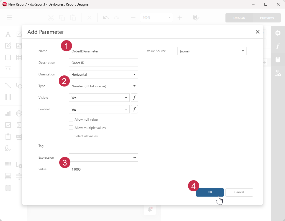Viewport: 285px width, 221px height.
Task: Open the parameter Type dropdown
Action: 134,86
